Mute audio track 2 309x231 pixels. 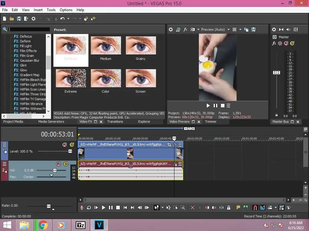pos(59,164)
